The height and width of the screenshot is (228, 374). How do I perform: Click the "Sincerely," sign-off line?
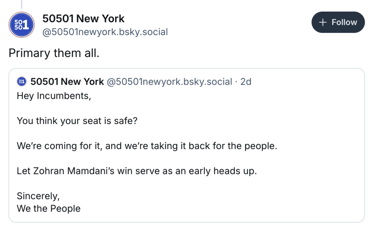pyautogui.click(x=38, y=196)
